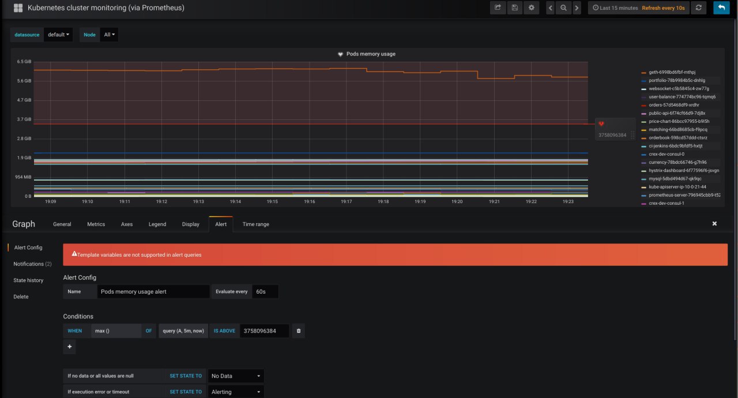Screen dimensions: 738x398
Task: Toggle websocket-c5b5845c4-zw77g legend series
Action: point(679,89)
